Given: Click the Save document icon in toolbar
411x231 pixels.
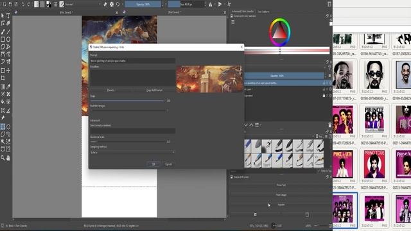Looking at the screenshot, I should pyautogui.click(x=16, y=4).
